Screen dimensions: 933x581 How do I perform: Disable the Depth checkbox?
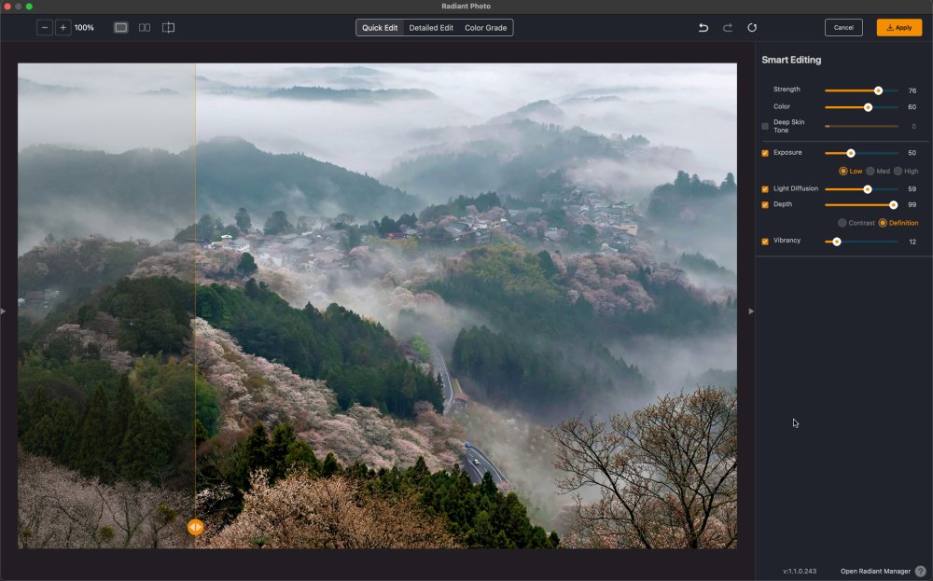pyautogui.click(x=765, y=204)
